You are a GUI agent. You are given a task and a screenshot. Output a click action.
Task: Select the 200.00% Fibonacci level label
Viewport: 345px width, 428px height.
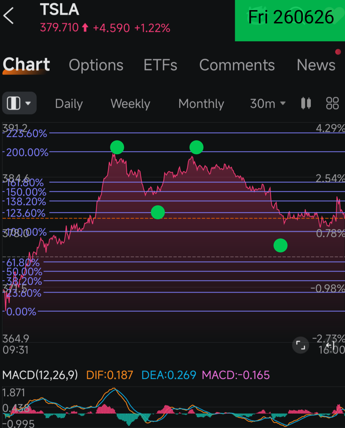pyautogui.click(x=27, y=152)
